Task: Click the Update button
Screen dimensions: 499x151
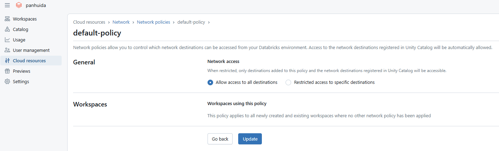Action: tap(250, 139)
